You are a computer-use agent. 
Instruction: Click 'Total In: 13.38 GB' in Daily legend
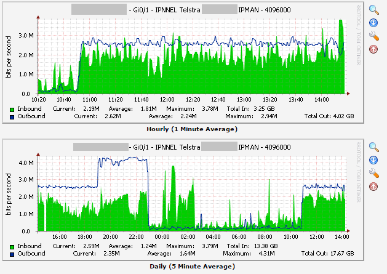coord(252,246)
